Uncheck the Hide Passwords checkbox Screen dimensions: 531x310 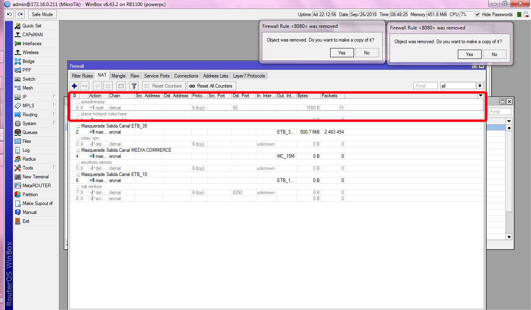(x=477, y=15)
